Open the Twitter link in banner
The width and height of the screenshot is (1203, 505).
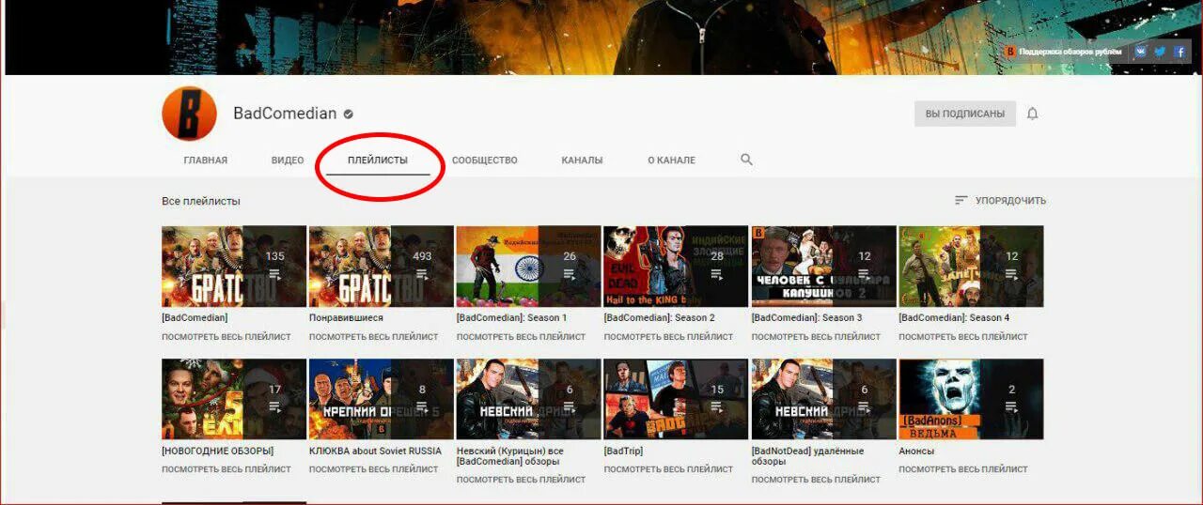click(1160, 52)
